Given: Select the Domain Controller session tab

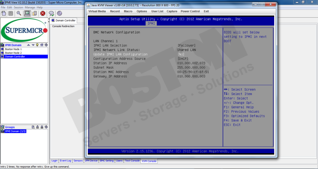Looking at the screenshot, I should [x=63, y=20].
